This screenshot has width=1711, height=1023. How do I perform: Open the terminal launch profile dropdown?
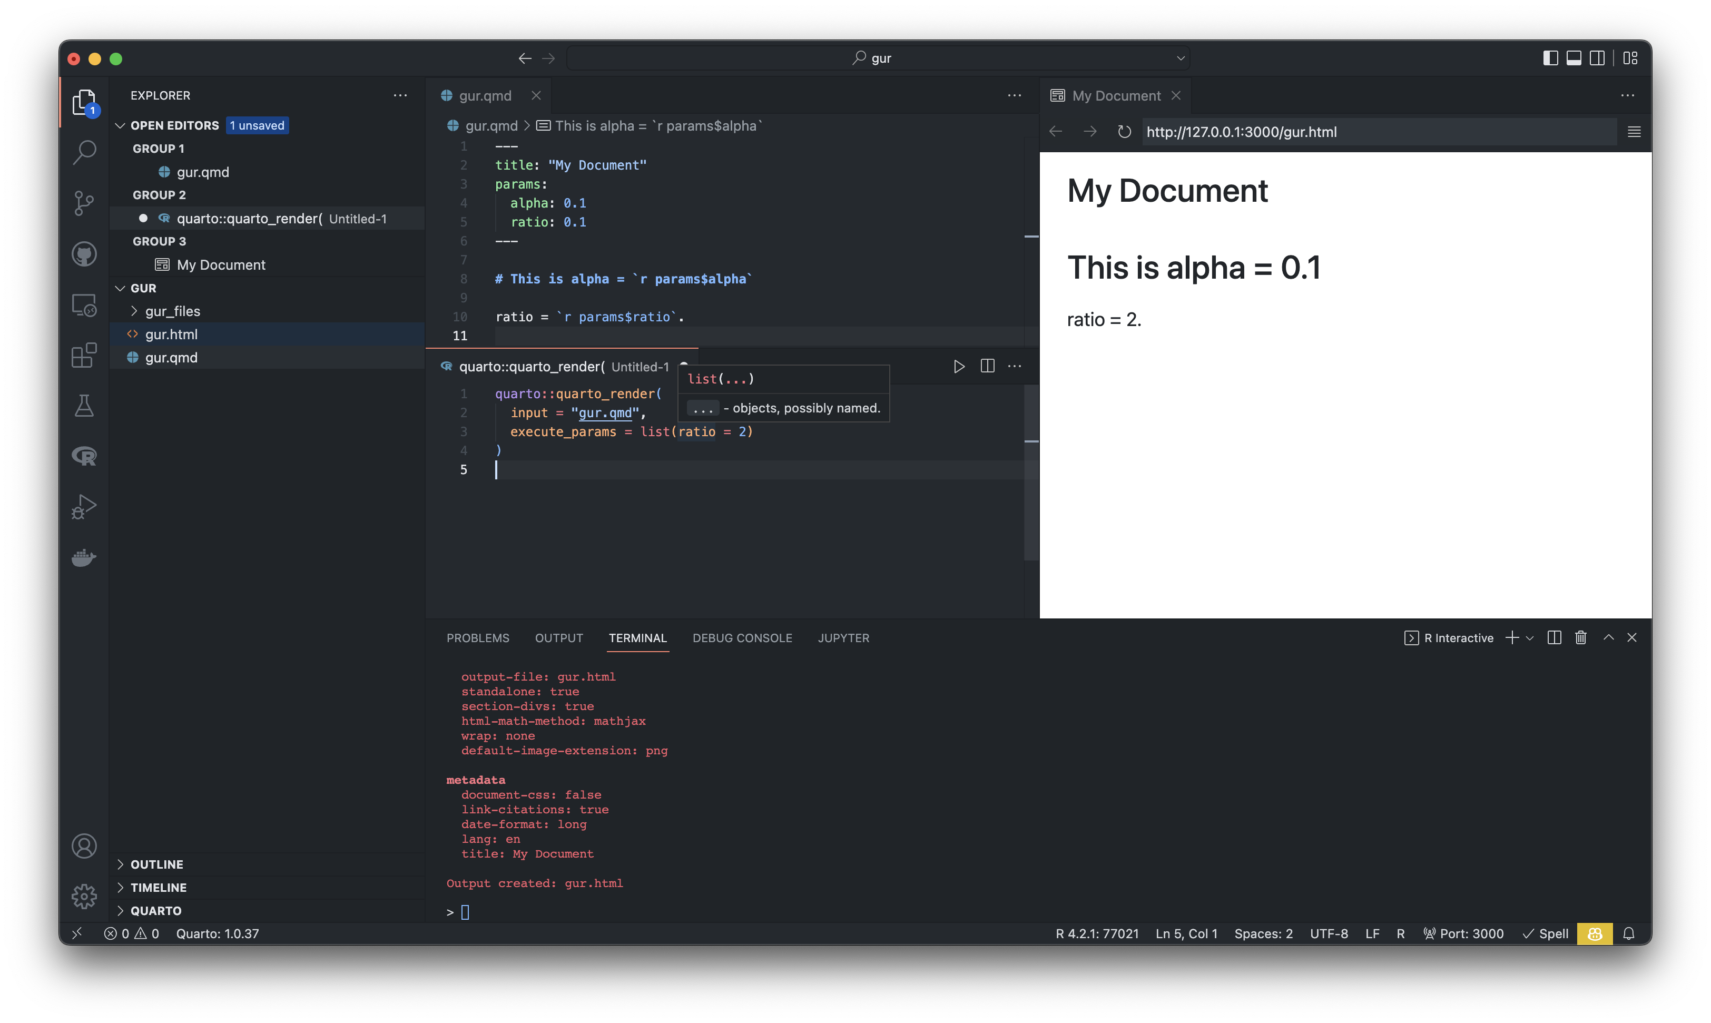(1530, 637)
